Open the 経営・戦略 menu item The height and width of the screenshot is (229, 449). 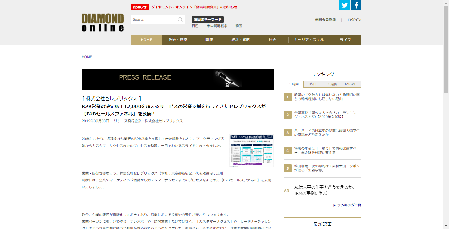click(x=241, y=40)
